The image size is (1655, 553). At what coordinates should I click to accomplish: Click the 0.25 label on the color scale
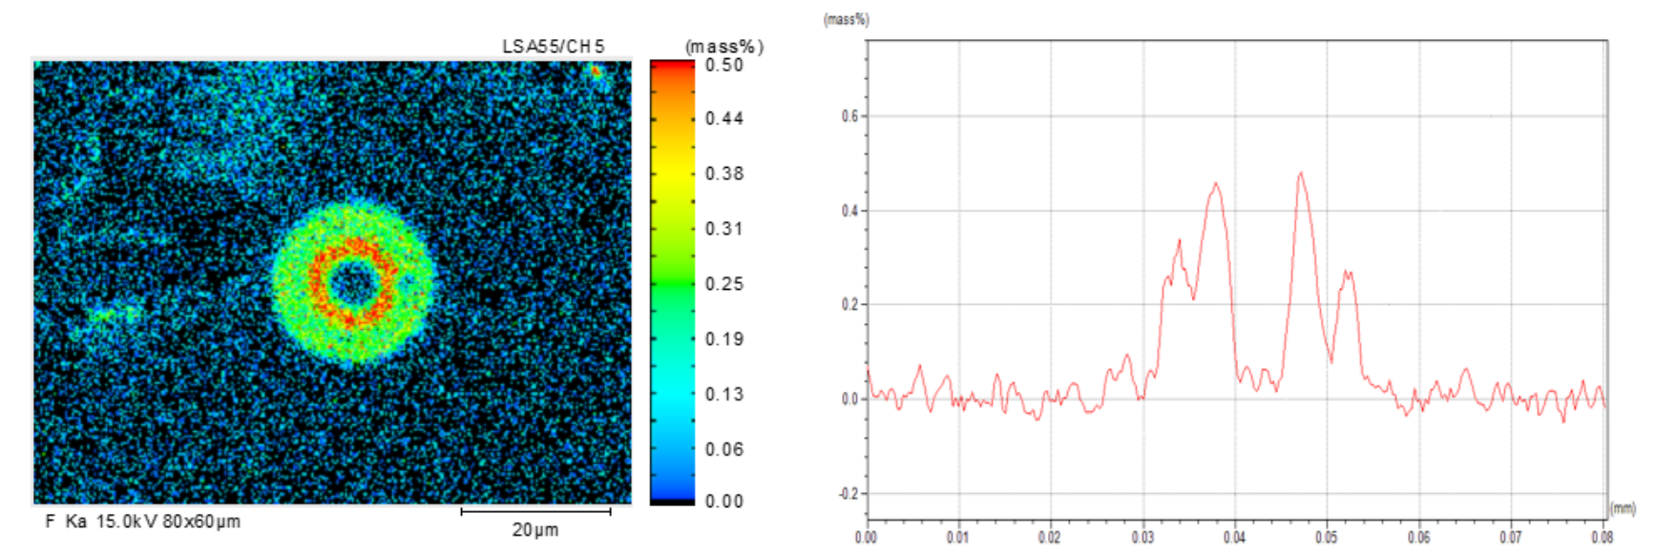[x=723, y=284]
